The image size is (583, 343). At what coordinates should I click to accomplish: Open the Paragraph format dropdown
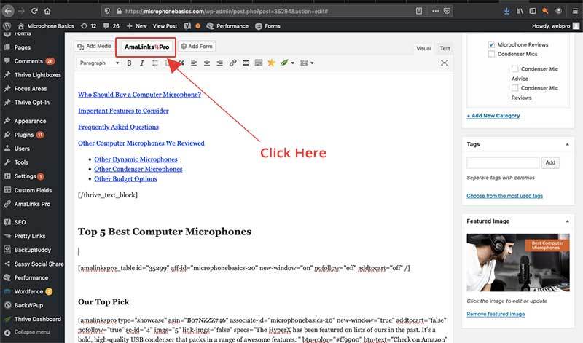tap(99, 63)
